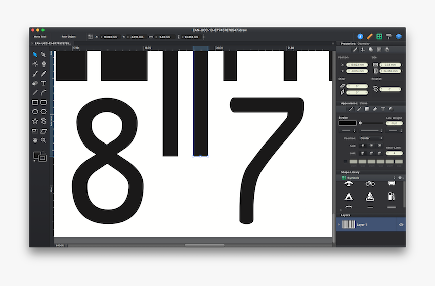
Task: Click the add shape plus button
Action: [x=341, y=210]
